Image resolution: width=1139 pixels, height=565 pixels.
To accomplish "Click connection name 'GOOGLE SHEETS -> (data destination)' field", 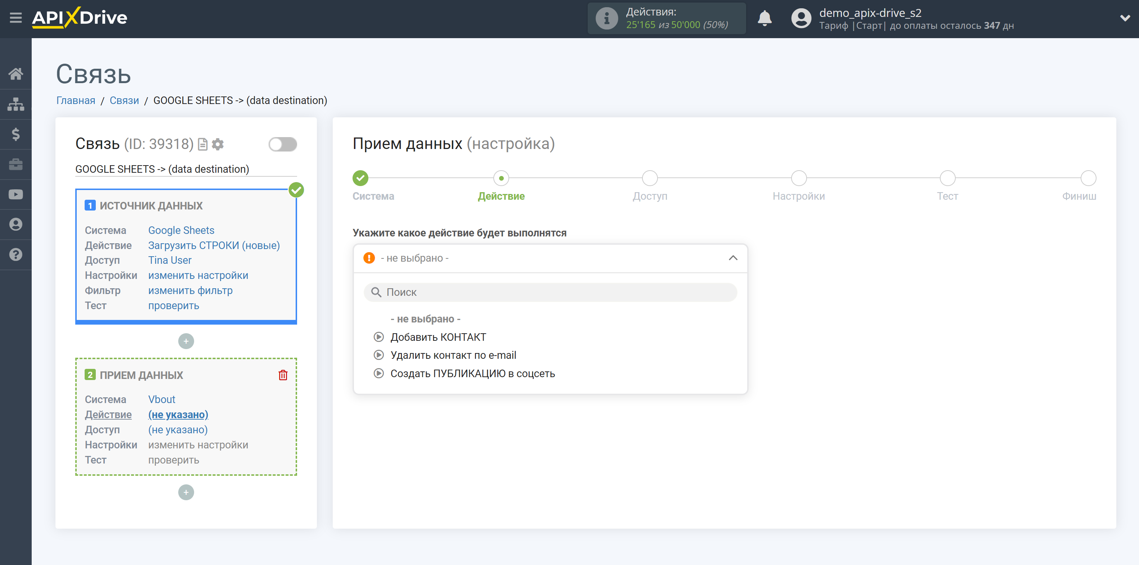I will pyautogui.click(x=186, y=169).
